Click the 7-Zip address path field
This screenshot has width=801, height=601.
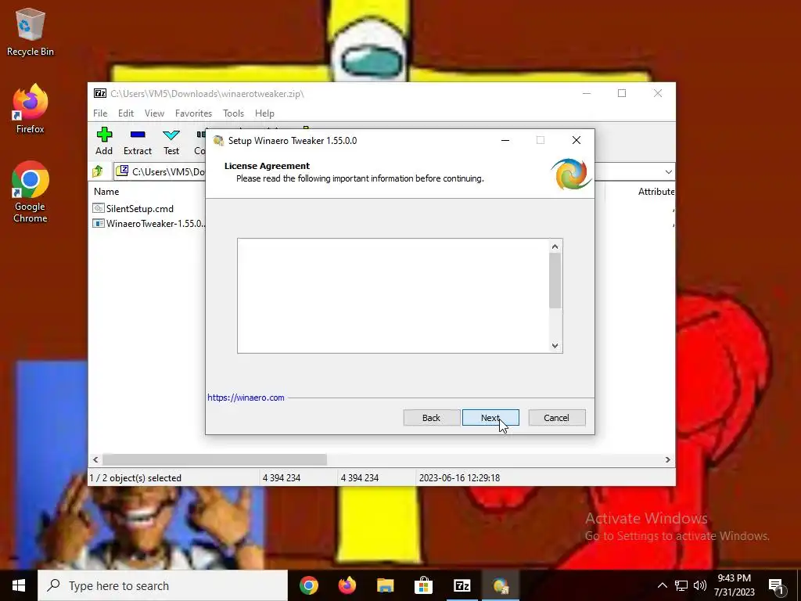coord(161,171)
